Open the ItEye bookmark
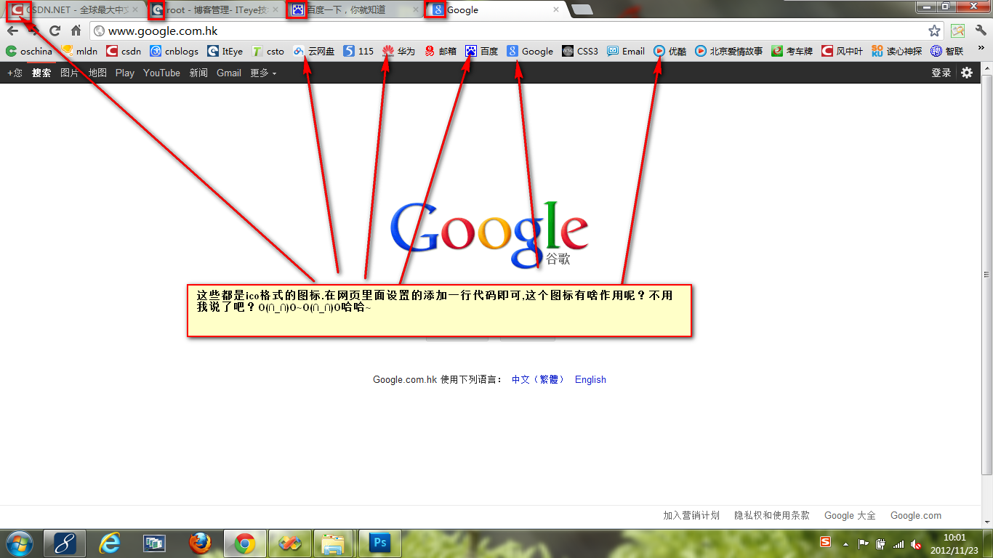Viewport: 993px width, 558px height. coord(225,51)
